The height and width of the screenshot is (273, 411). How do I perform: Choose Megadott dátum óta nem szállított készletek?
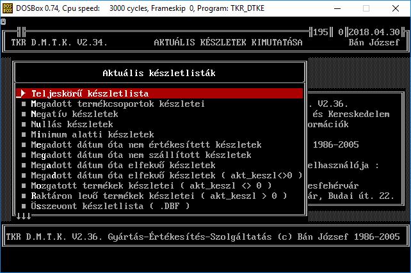[x=141, y=155]
